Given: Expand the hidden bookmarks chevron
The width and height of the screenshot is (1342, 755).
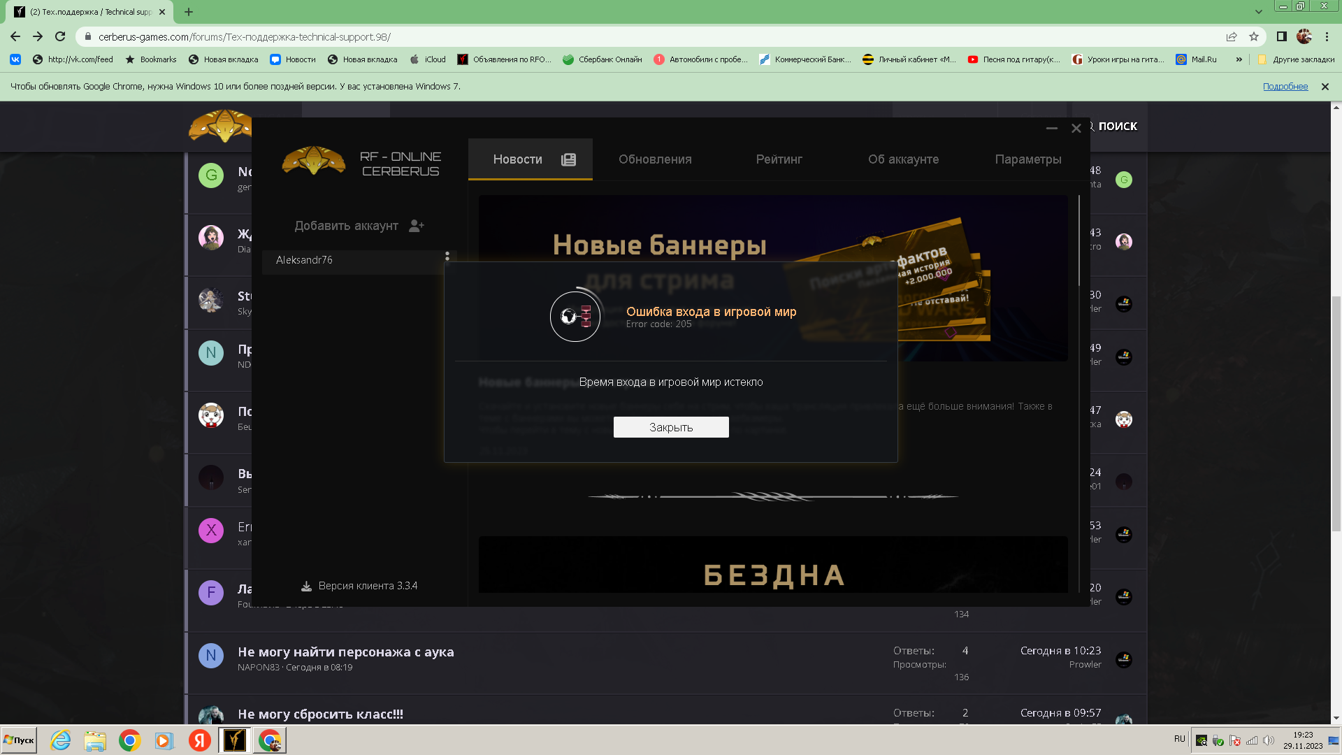Looking at the screenshot, I should (1239, 59).
